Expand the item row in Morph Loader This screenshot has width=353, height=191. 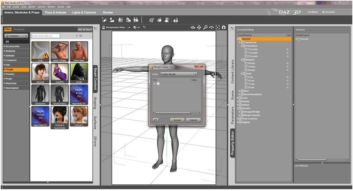click(155, 84)
